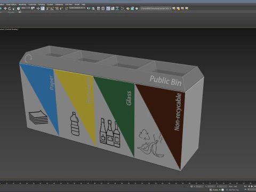Viewport: 256px width, 192px height.
Task: Click second project folder icon after path
Action: (178, 9)
